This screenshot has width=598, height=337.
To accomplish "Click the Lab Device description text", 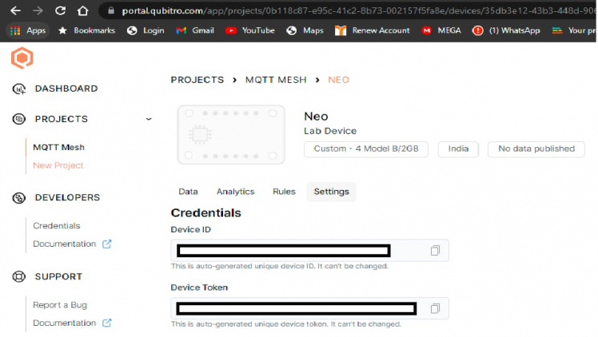I will tap(330, 131).
